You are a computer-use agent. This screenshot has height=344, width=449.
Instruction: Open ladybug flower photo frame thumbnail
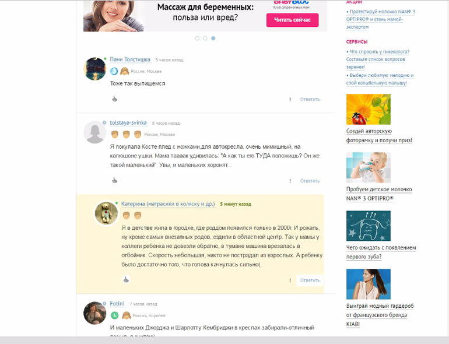click(369, 109)
